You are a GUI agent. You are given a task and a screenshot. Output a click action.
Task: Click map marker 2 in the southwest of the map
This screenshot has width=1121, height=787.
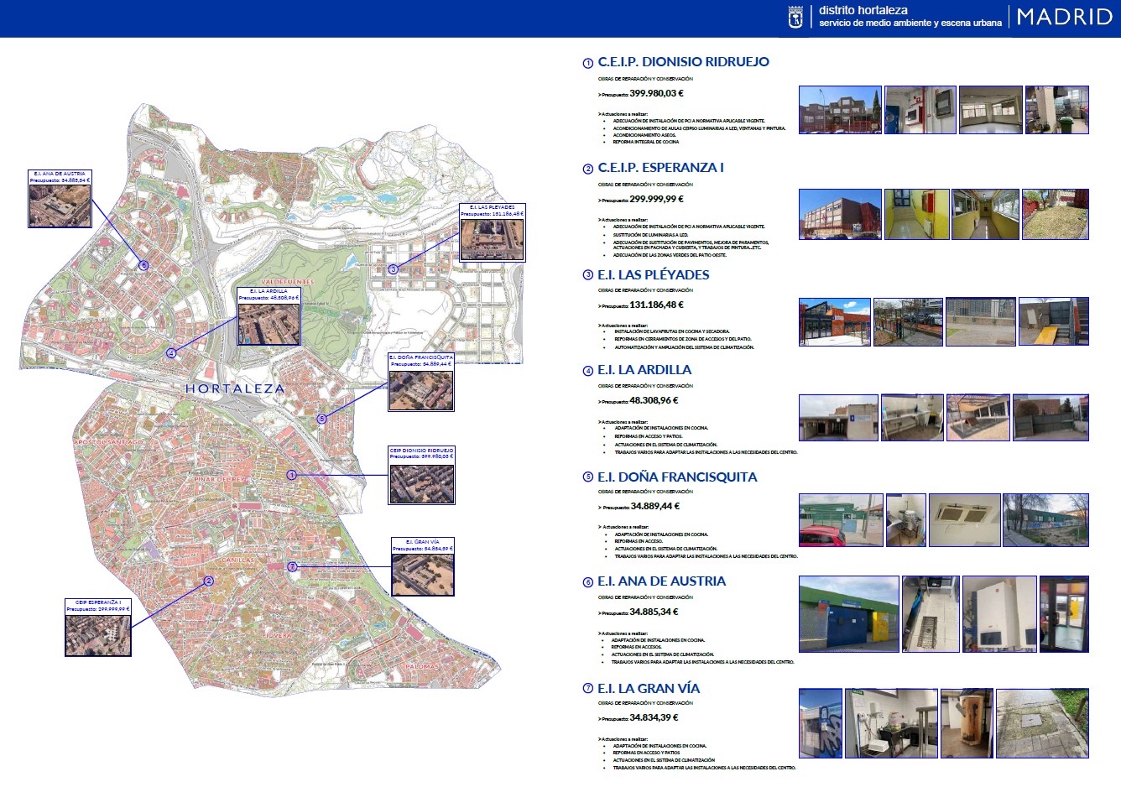(209, 581)
